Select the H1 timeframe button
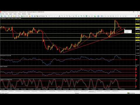This screenshot has height=105, width=140. [116, 16]
